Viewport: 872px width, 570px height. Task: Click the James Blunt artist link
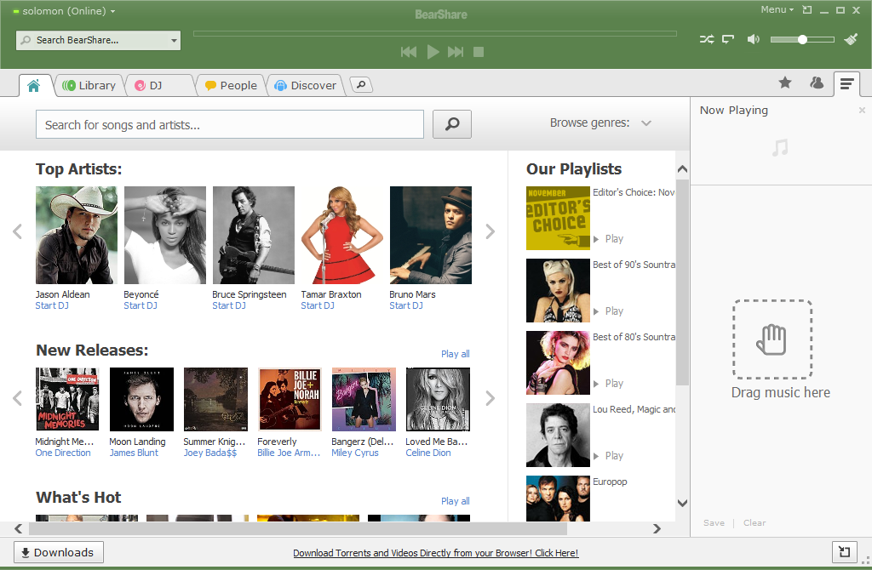pos(134,453)
